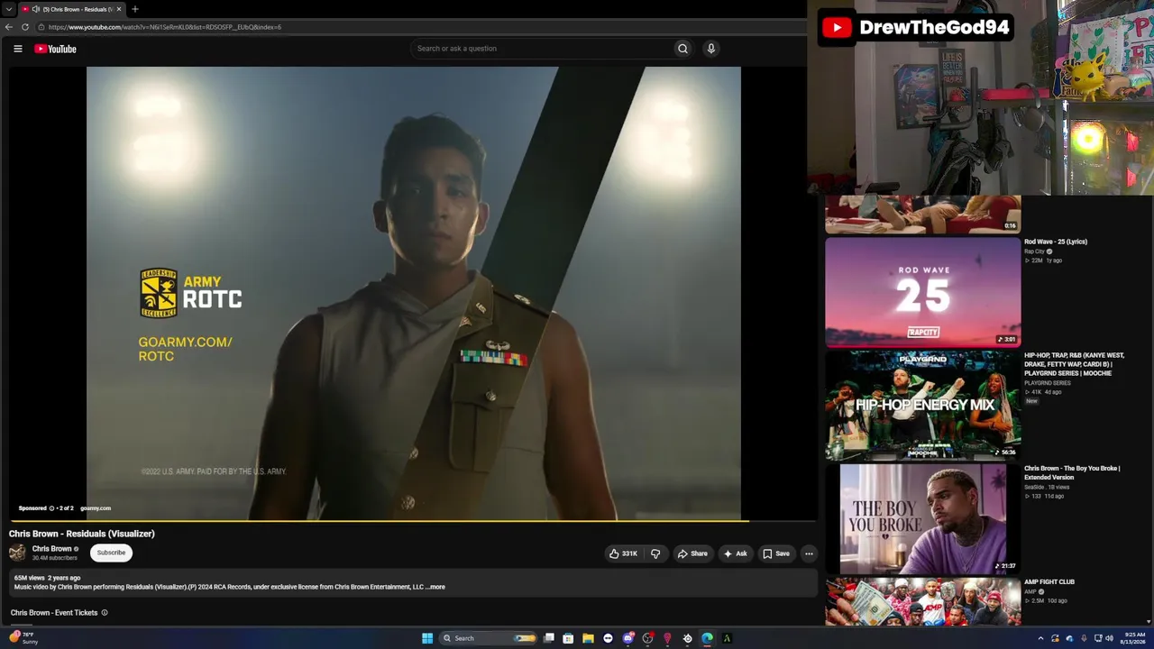Subscribe to the Chris Brown channel
The width and height of the screenshot is (1154, 649).
tap(112, 553)
